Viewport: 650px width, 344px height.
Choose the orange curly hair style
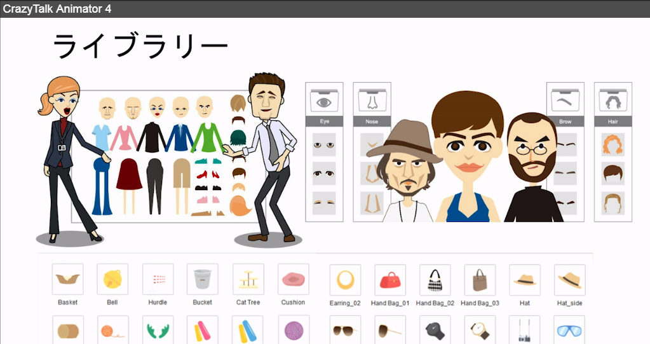point(613,145)
